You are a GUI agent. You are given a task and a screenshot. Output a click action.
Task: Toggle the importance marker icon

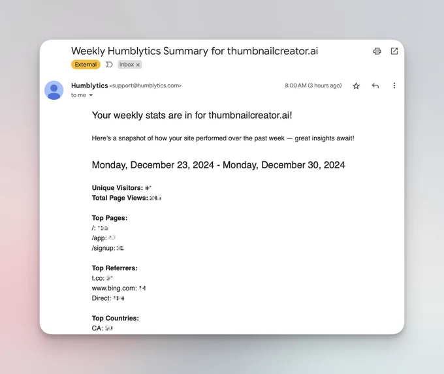[x=109, y=65]
